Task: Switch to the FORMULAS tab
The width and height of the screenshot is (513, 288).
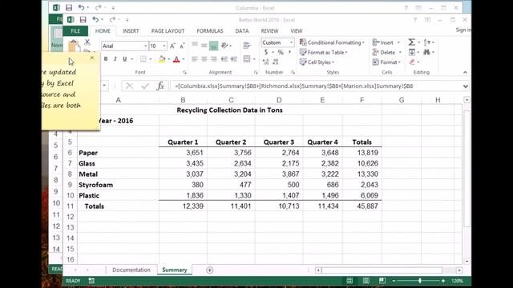Action: pos(210,30)
